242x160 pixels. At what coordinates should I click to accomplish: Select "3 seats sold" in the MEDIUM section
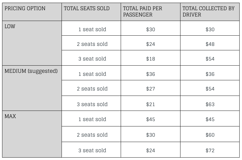click(x=92, y=104)
